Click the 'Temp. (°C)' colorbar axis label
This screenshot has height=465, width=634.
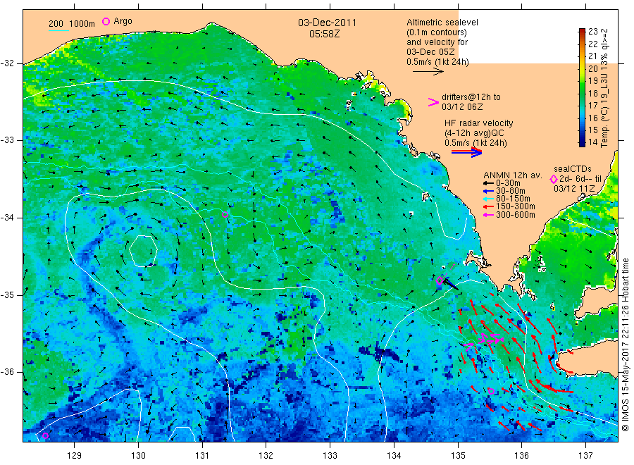pyautogui.click(x=604, y=127)
